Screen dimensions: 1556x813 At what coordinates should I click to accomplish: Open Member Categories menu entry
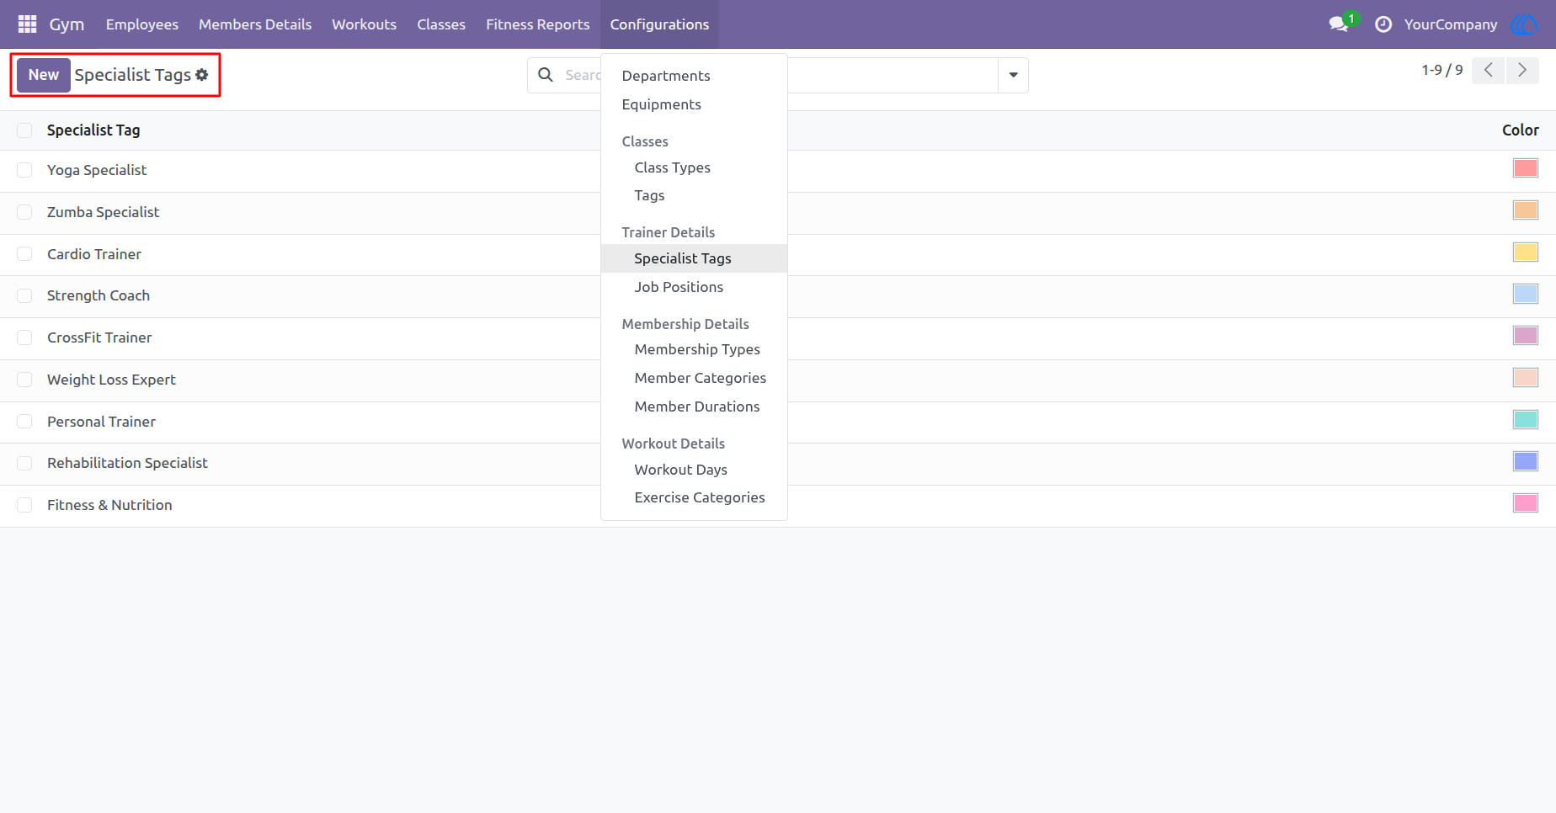[x=701, y=378]
